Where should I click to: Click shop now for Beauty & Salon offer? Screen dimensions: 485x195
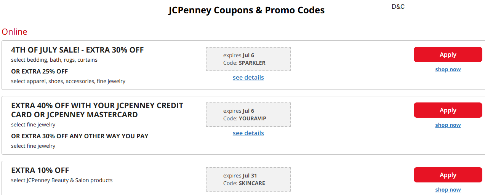point(448,190)
